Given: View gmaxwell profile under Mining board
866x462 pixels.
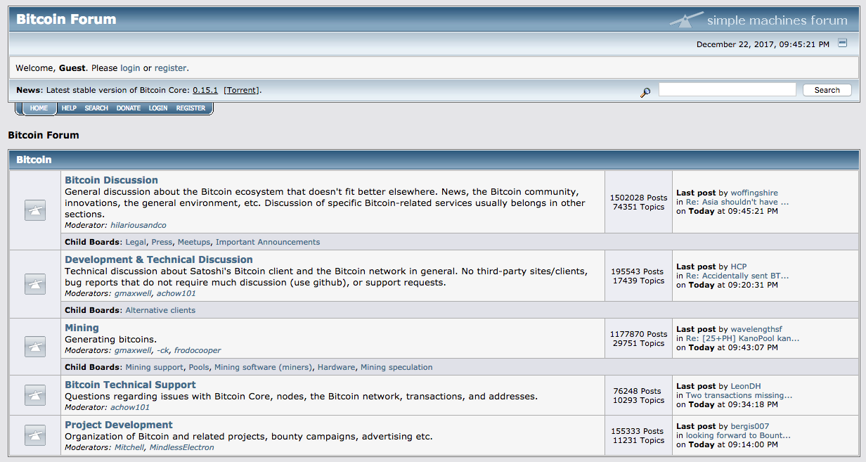Looking at the screenshot, I should (133, 350).
